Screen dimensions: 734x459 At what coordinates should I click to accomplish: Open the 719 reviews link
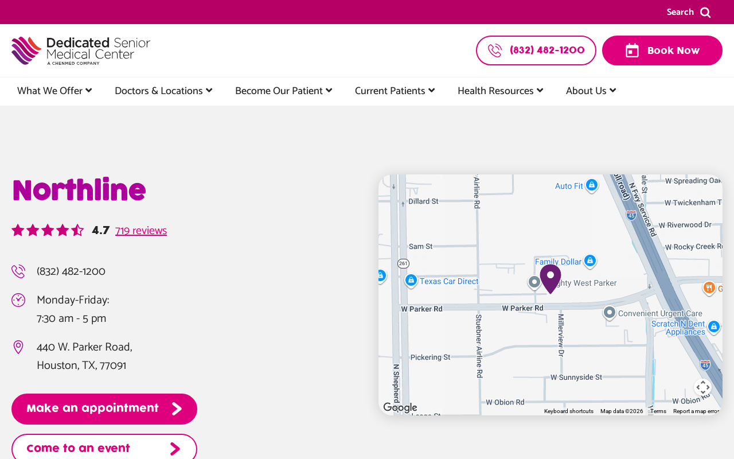pos(141,231)
